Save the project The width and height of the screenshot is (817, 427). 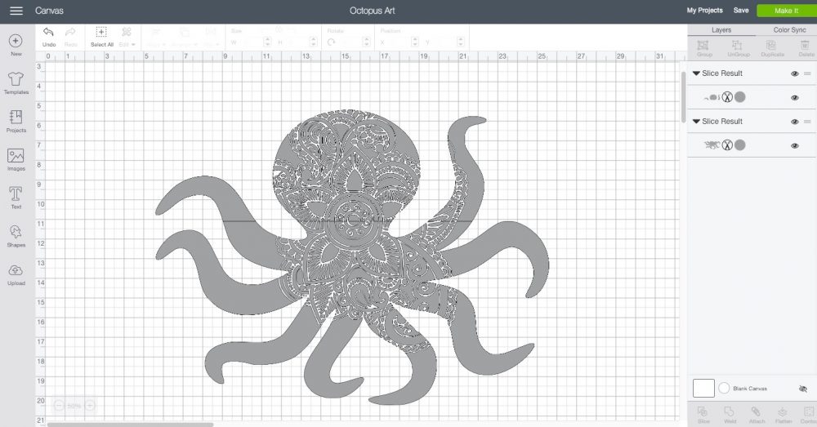click(x=741, y=11)
